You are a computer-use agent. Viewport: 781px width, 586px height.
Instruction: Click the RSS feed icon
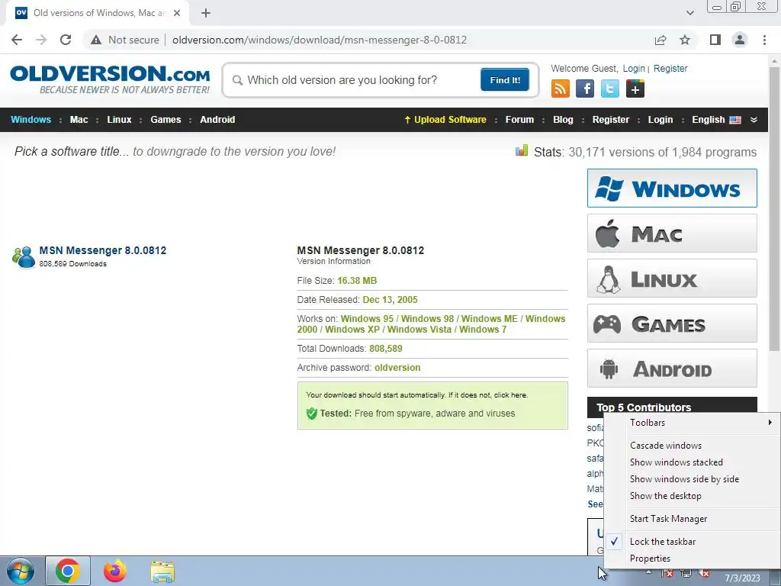coord(561,89)
